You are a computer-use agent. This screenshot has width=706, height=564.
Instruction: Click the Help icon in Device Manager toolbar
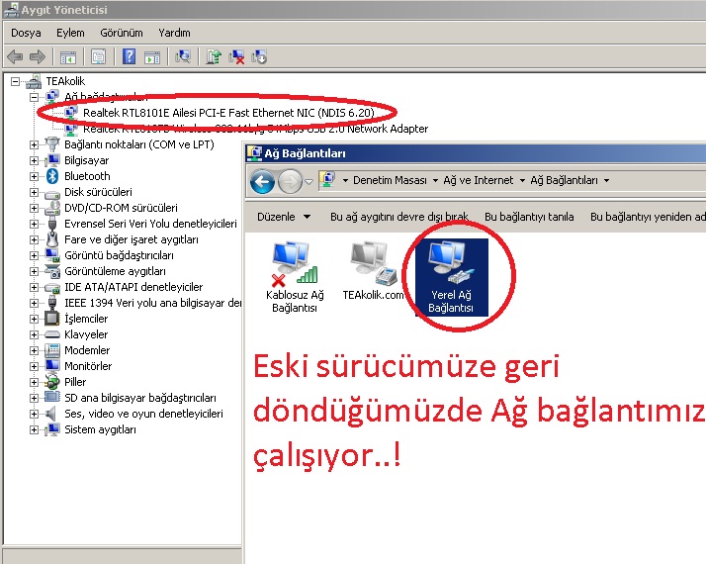129,56
